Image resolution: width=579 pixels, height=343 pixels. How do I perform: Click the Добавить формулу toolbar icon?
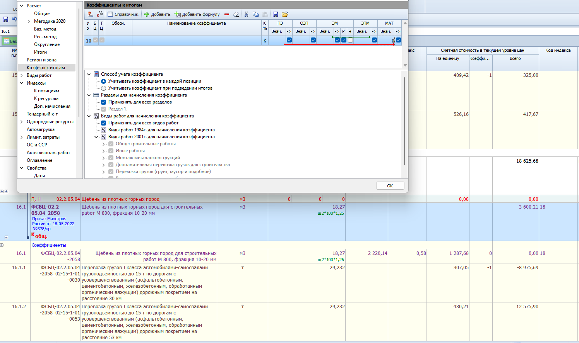pyautogui.click(x=178, y=14)
